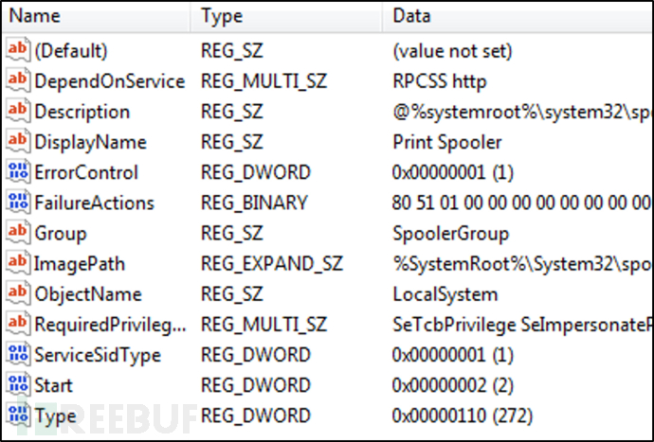Click the string icon beside ImagePath
Viewport: 654px width, 442px height.
[18, 263]
